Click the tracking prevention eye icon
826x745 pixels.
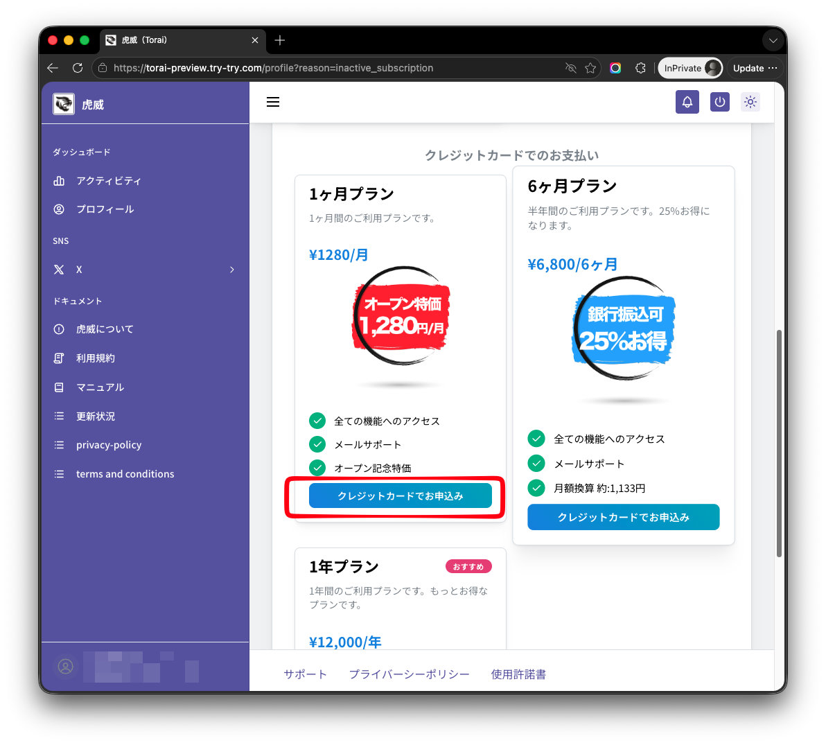click(570, 68)
